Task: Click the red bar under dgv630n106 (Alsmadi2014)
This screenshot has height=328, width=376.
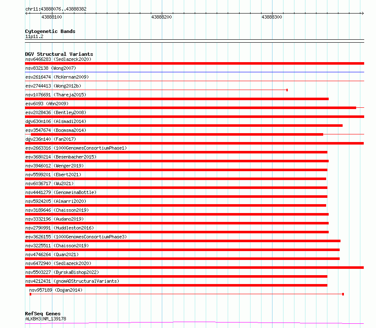Action: click(184, 126)
